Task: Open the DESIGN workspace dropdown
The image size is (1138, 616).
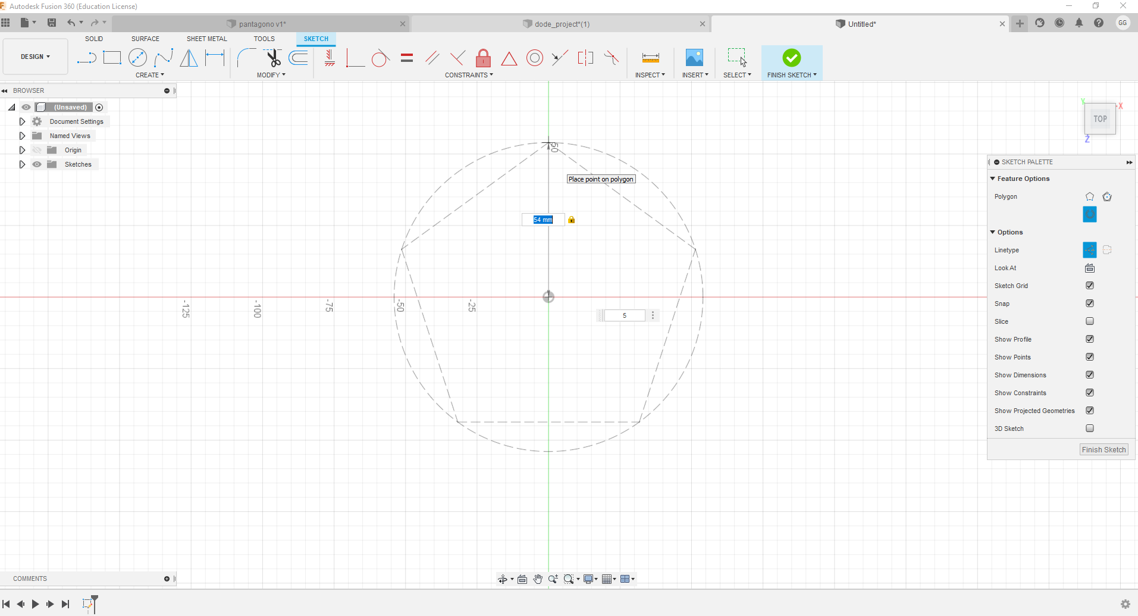Action: [35, 57]
